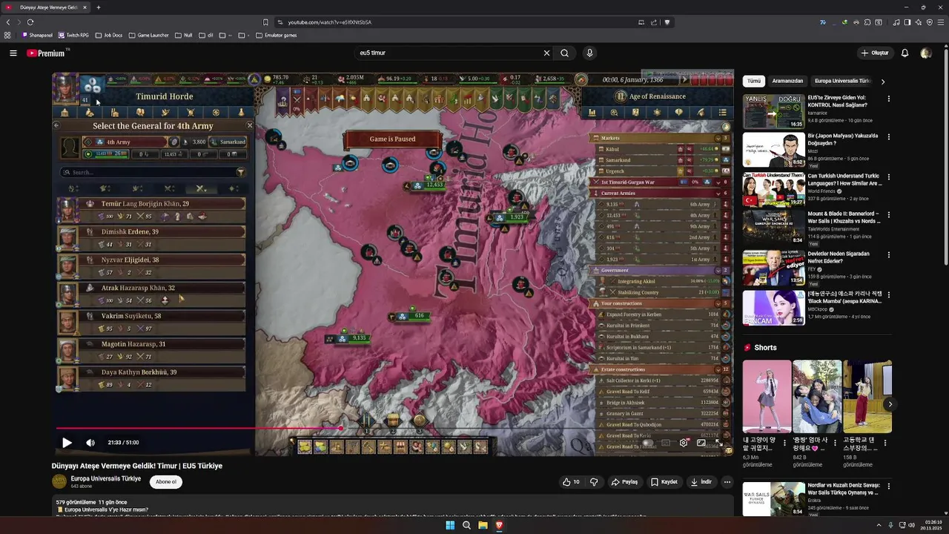Select the Tümü filter chip
Screen dimensions: 949x534
click(x=754, y=81)
